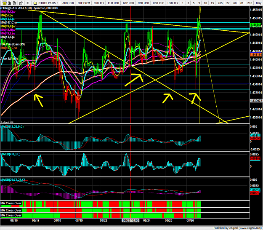
Task: Click the MACD(36,72,27,C) panel label
Action: 13,180
